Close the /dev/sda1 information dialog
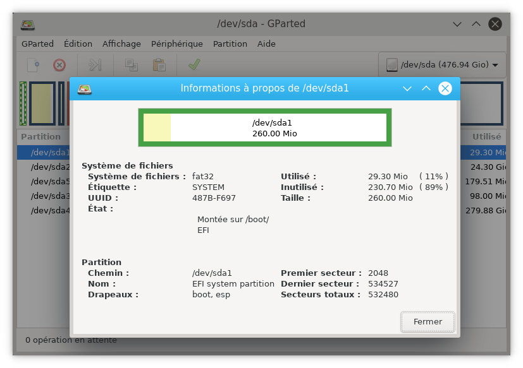 pyautogui.click(x=445, y=88)
